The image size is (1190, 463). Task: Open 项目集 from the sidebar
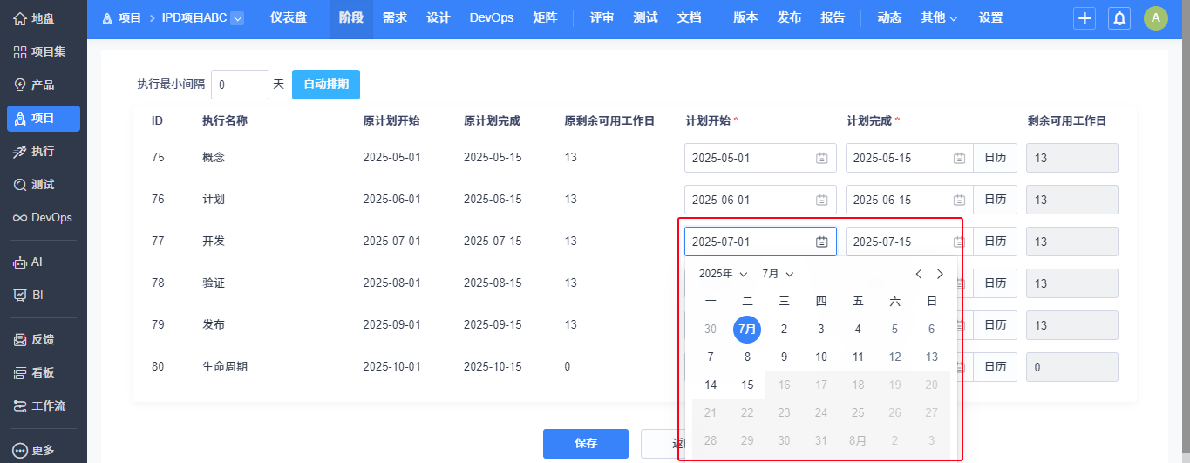coord(21,51)
